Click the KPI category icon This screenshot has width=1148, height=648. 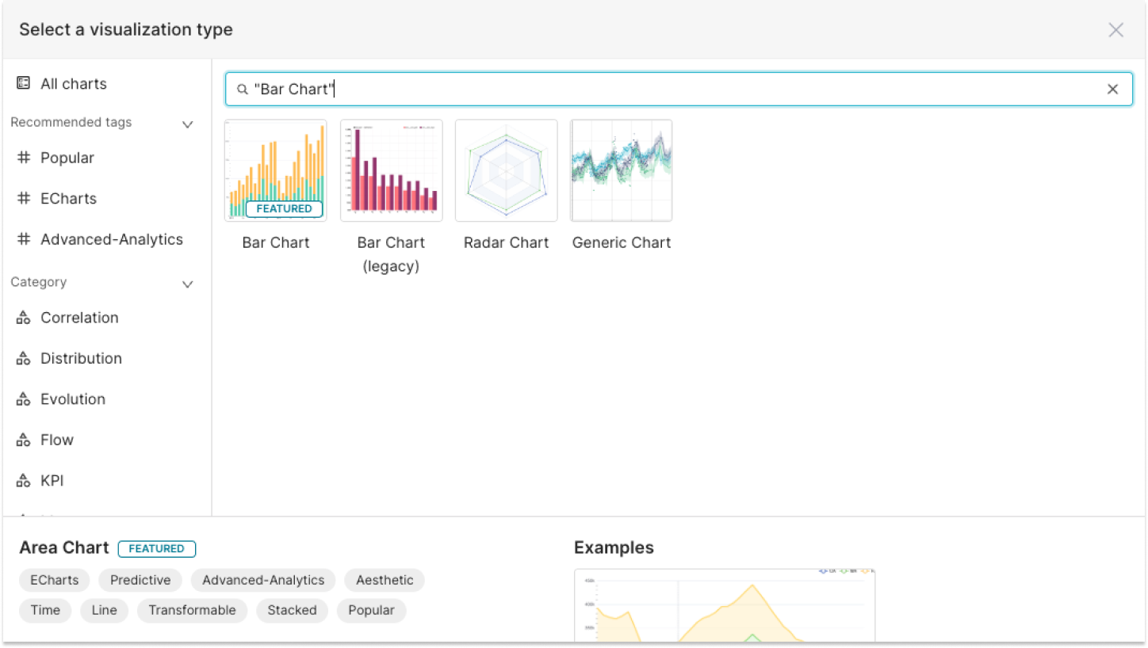click(22, 480)
